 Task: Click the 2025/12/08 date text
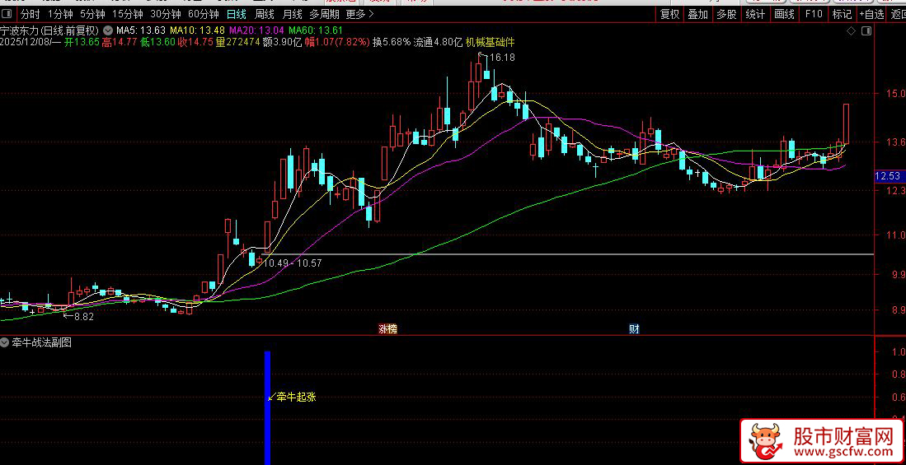(x=26, y=41)
